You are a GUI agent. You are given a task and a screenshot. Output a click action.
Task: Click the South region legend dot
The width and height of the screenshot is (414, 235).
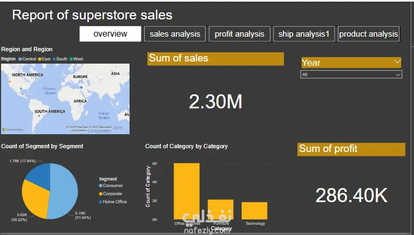point(54,58)
